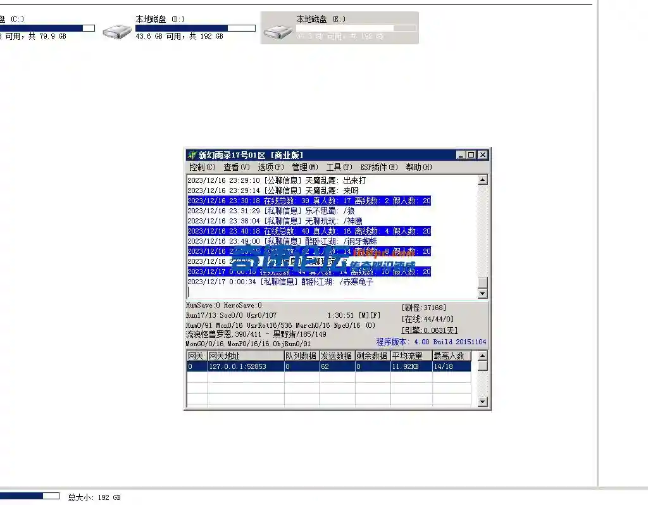This screenshot has height=505, width=648.
Task: Click the MonG0/0/16 MonP0/16/16 status line
Action: 248,344
